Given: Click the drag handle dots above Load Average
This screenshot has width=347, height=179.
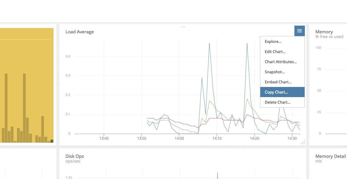Looking at the screenshot, I should [183, 27].
